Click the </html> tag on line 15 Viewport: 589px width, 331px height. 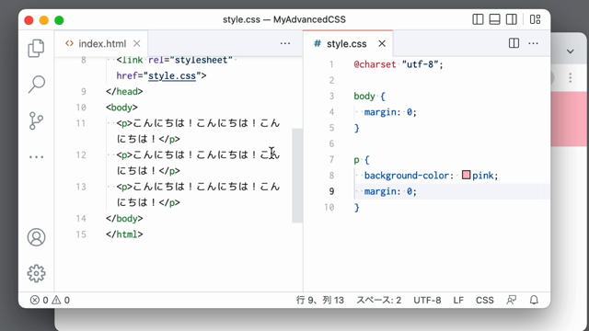124,234
